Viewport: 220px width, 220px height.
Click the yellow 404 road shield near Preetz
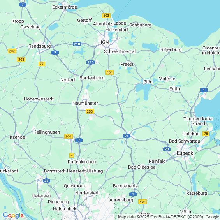(109, 72)
